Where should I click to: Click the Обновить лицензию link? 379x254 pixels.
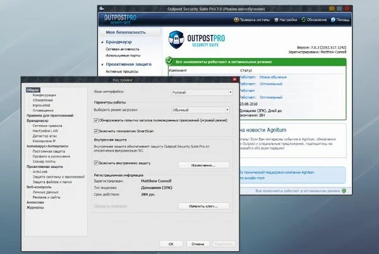pyautogui.click(x=111, y=206)
